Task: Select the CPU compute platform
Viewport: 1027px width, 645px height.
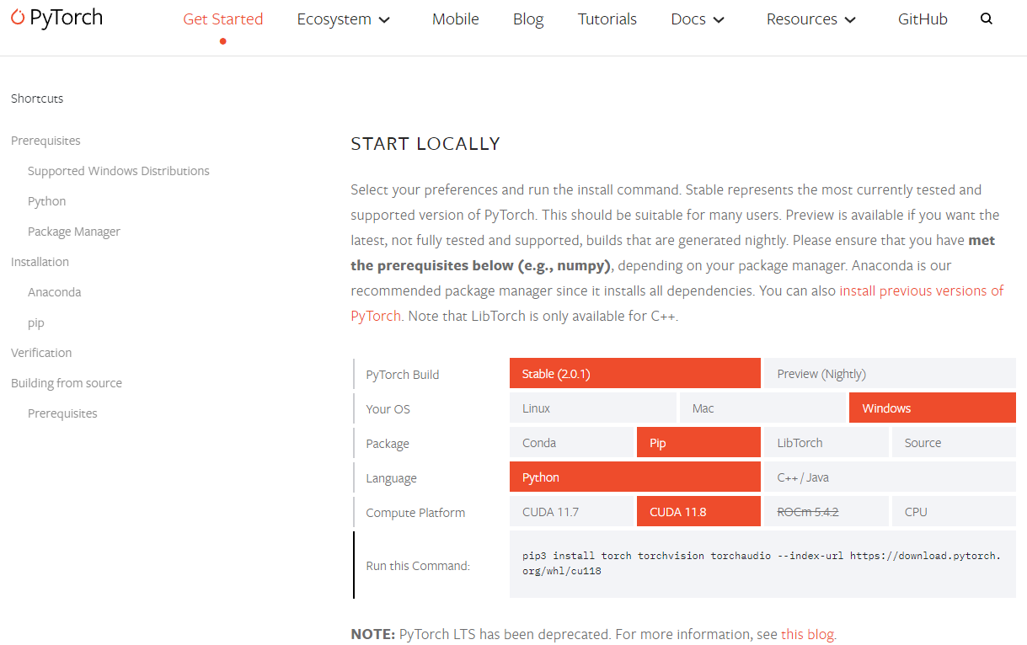Action: (953, 512)
